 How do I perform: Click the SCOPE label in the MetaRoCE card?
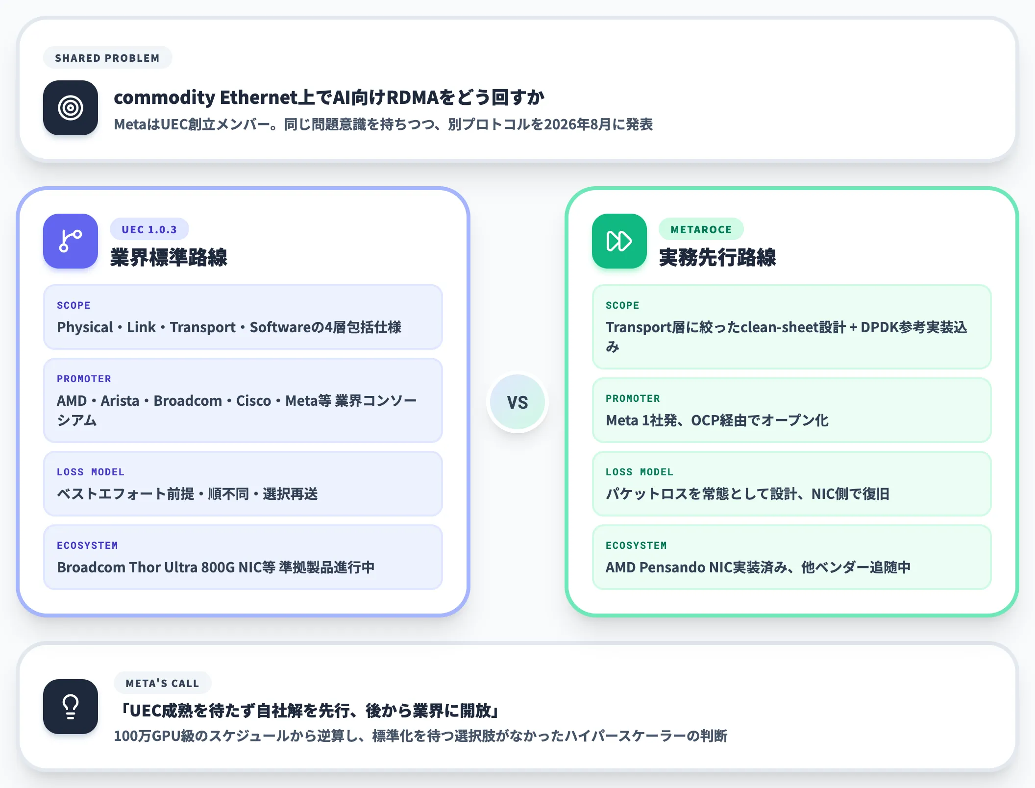tap(622, 305)
